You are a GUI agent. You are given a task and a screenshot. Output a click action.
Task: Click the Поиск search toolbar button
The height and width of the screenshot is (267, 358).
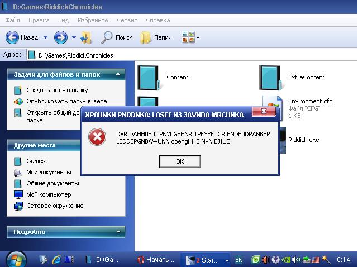(116, 37)
